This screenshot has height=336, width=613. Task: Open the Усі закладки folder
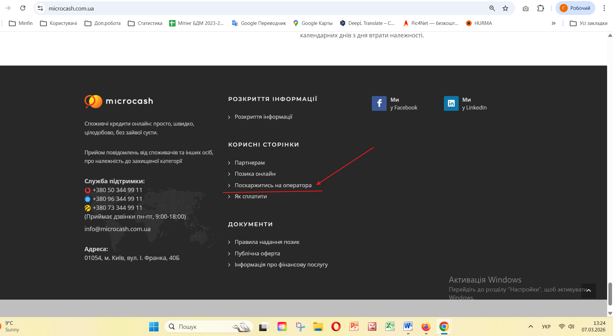[x=589, y=23]
